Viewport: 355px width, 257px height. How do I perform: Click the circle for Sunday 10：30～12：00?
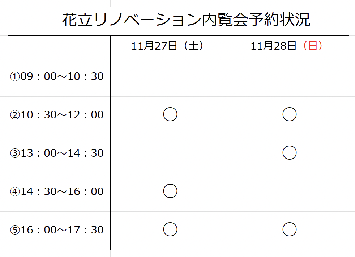click(x=290, y=115)
